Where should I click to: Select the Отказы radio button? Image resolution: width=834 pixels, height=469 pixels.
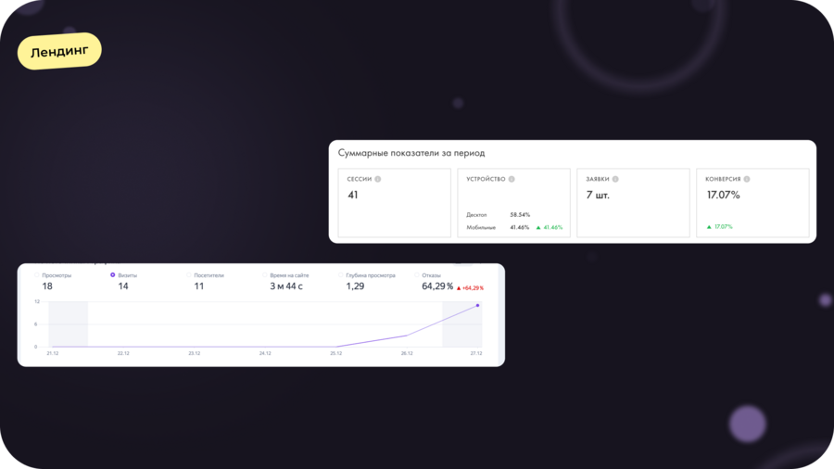tap(417, 275)
